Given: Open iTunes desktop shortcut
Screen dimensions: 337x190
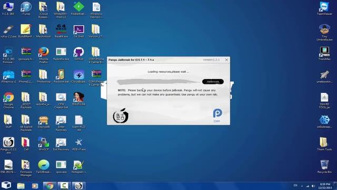Looking at the screenshot, I should point(26,8).
